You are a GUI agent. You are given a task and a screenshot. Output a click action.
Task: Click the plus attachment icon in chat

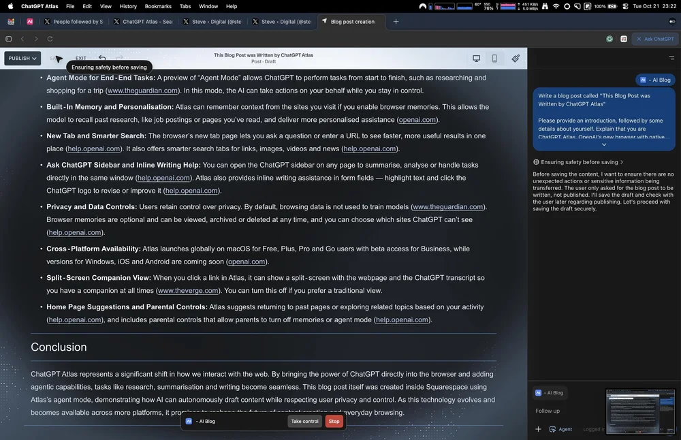[x=538, y=429]
